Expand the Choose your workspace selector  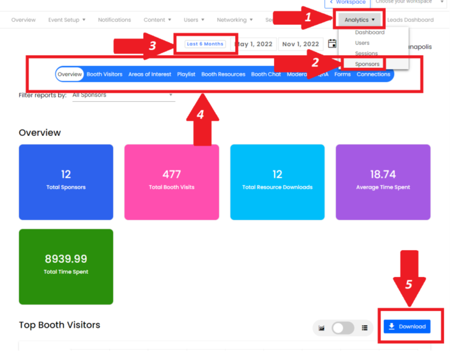coord(409,2)
